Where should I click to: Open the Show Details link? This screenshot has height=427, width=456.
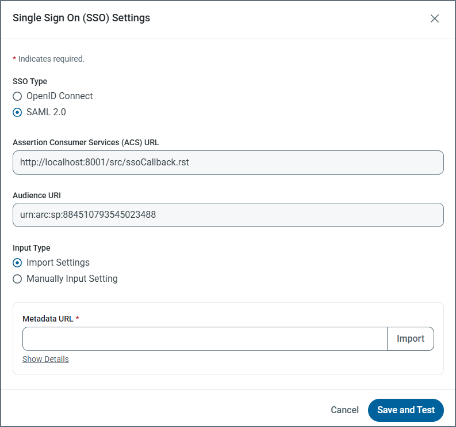(x=45, y=359)
